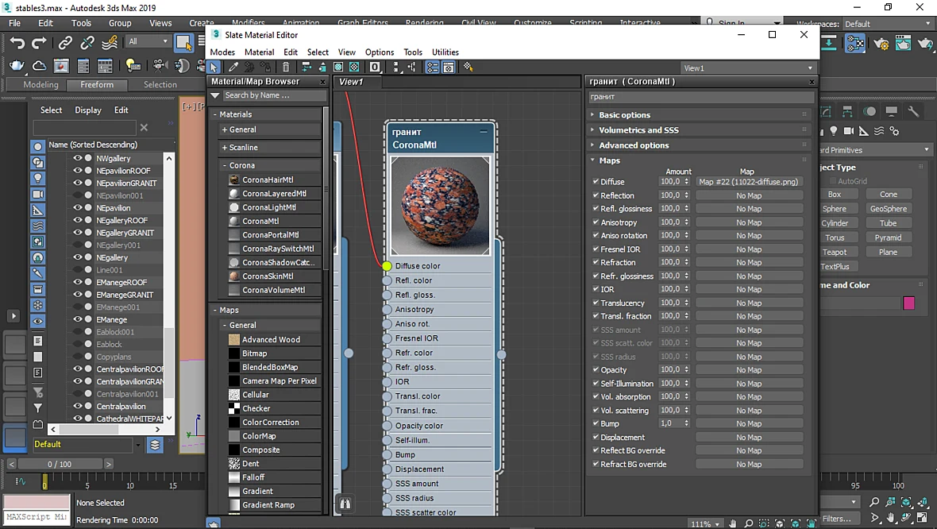The image size is (937, 529).
Task: Click Redo in 3ds Max toolbar
Action: tap(39, 42)
